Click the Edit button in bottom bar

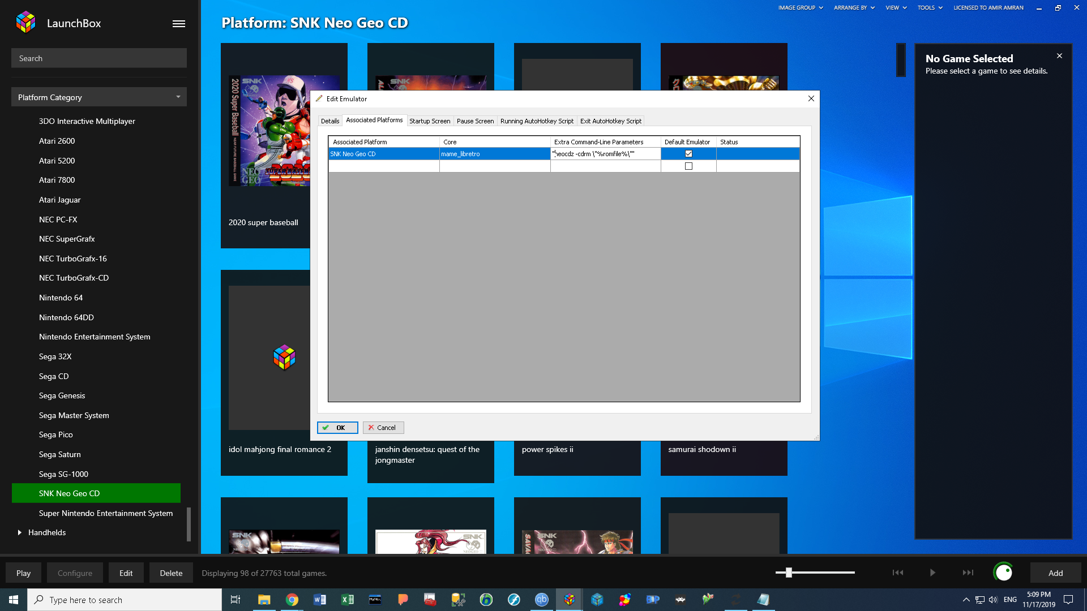126,573
